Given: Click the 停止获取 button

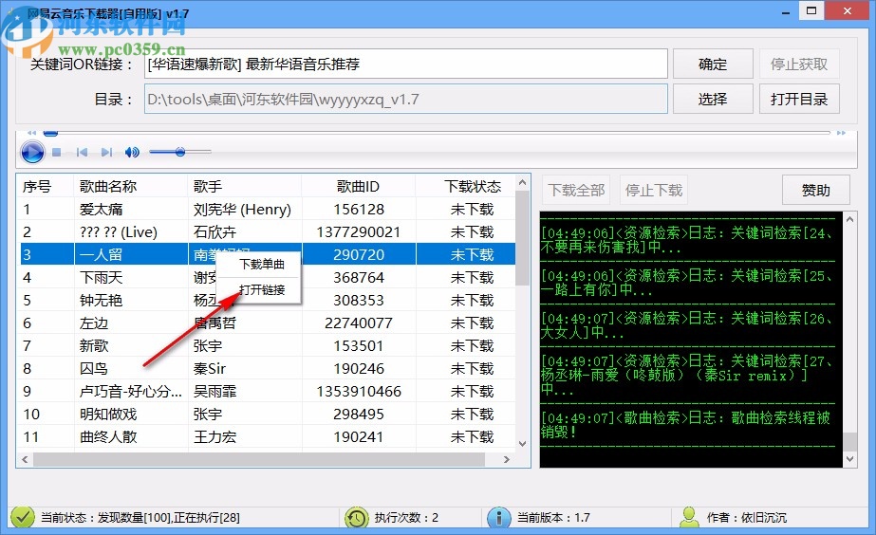Looking at the screenshot, I should tap(799, 64).
